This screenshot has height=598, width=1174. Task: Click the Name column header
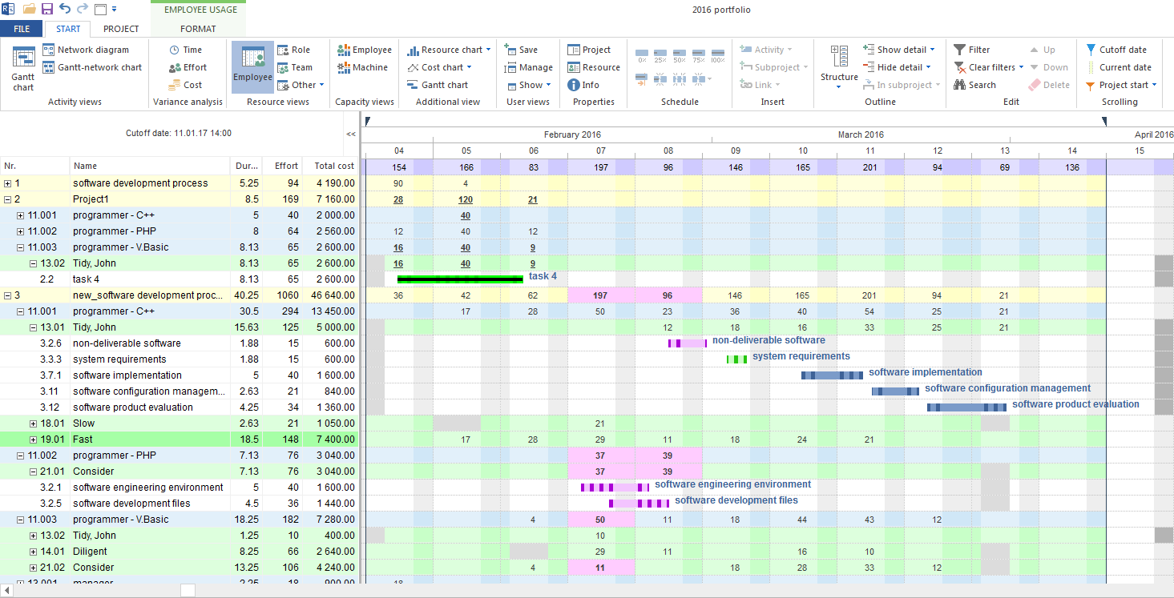[x=150, y=166]
